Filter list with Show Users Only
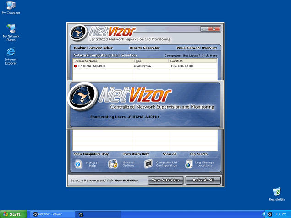The image size is (291, 218). coord(136,154)
